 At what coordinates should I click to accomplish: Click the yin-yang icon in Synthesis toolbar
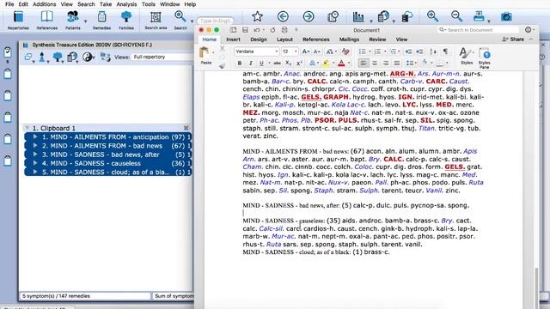pyautogui.click(x=87, y=57)
